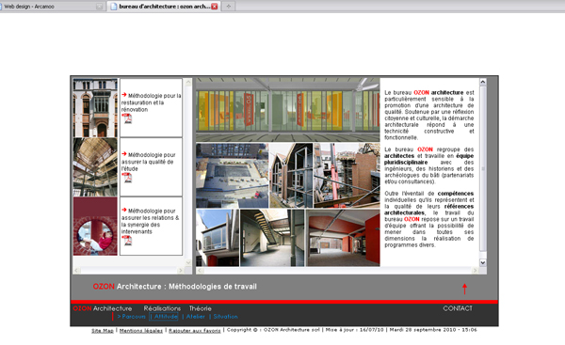Open PDF icon for synergie des intervenants
The width and height of the screenshot is (565, 345).
[127, 241]
